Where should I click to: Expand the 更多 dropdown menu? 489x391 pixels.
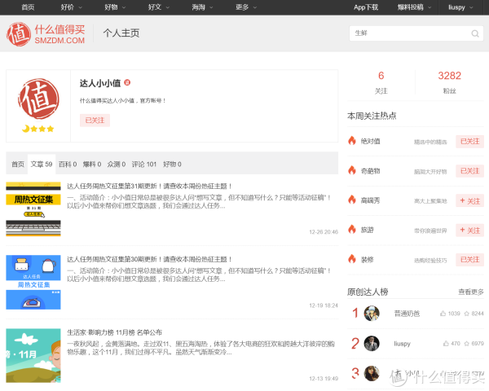(x=246, y=7)
